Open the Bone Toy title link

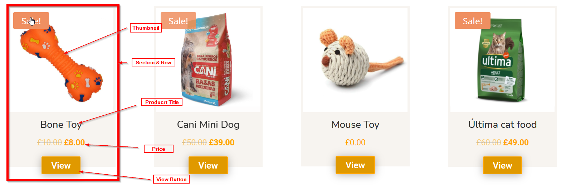tap(61, 125)
